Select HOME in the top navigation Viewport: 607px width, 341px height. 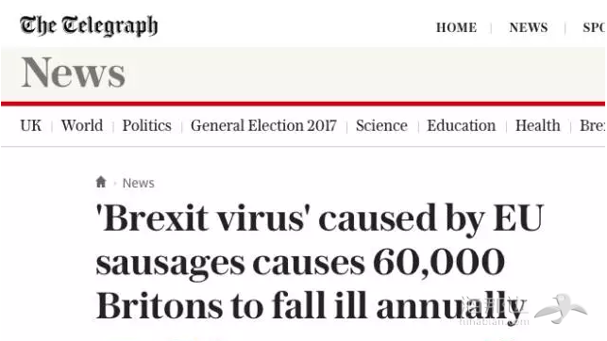[x=456, y=28]
